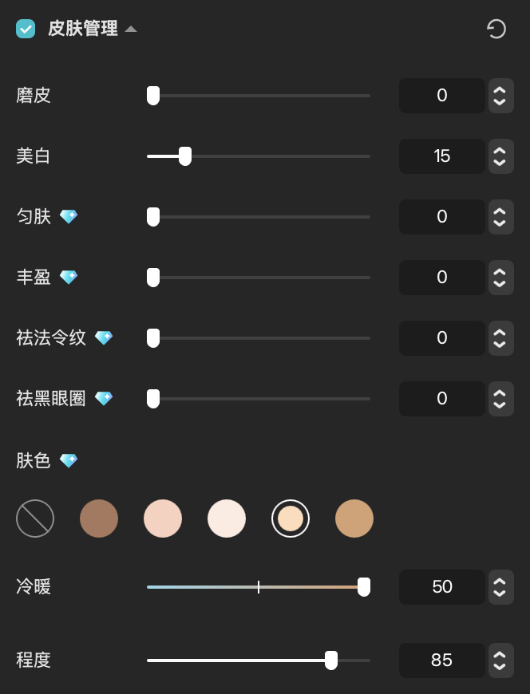Collapse the 皮肤管理 section arrow
Image resolution: width=530 pixels, height=694 pixels.
point(131,30)
